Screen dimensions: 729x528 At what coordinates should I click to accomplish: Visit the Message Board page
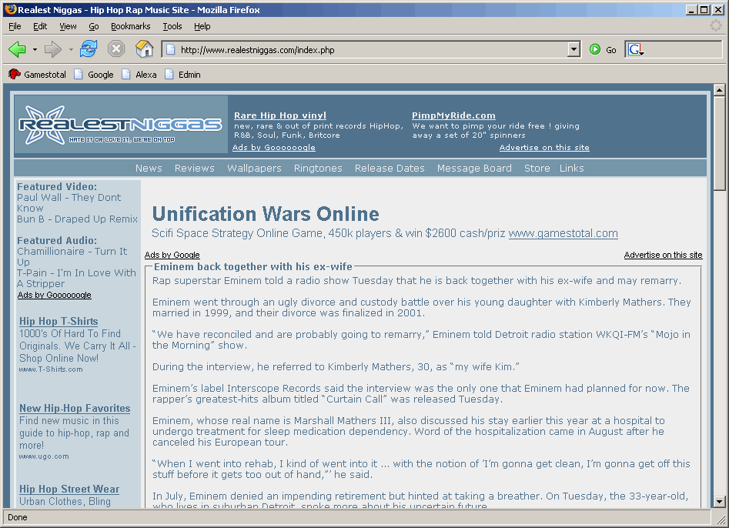pyautogui.click(x=474, y=168)
